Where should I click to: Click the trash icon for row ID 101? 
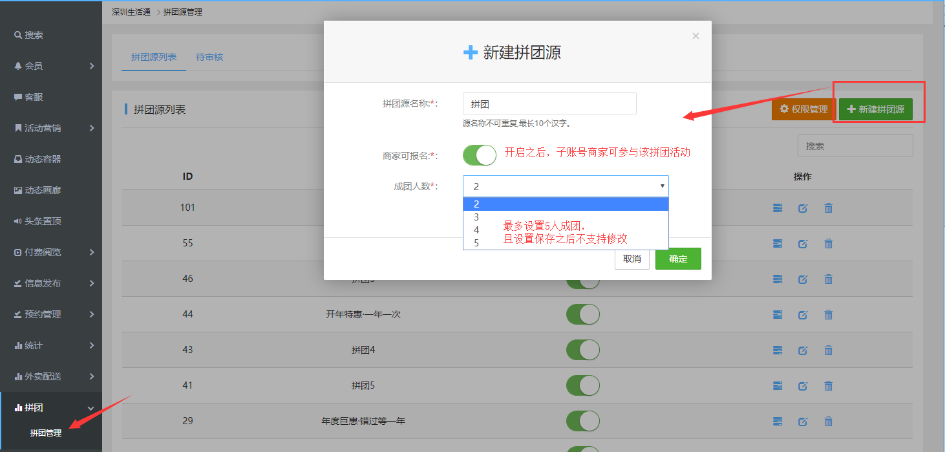click(x=828, y=208)
